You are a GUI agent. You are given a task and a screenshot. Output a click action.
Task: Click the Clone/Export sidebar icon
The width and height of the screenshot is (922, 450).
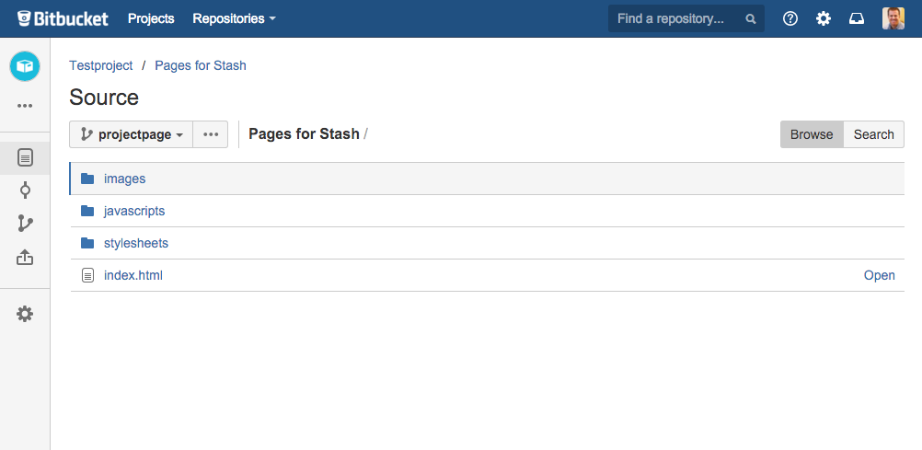tap(25, 258)
